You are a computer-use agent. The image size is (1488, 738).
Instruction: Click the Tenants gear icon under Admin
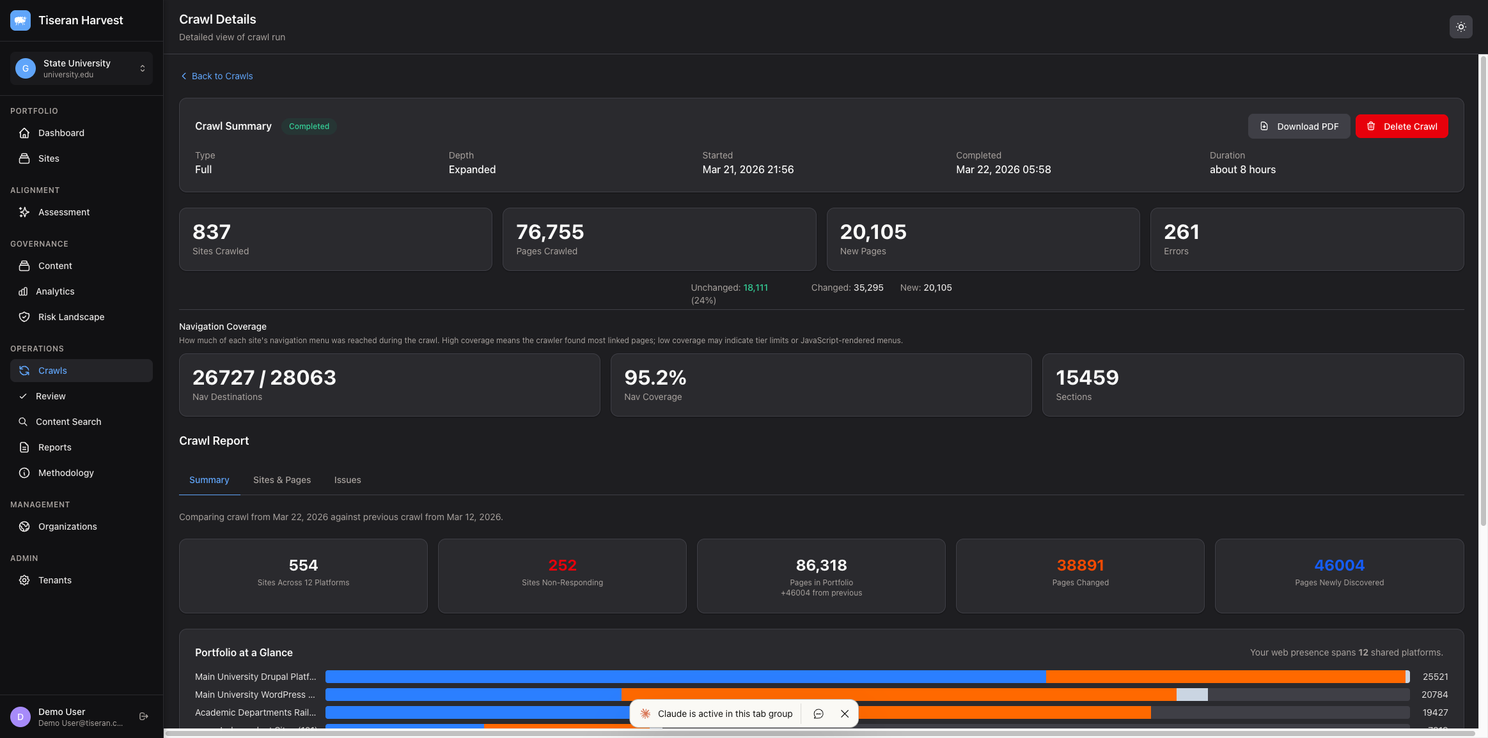click(24, 580)
